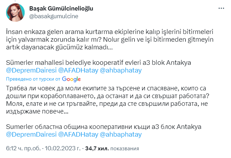231x158 pixels.
Task: Open @AFADHatay mention in the Turkish original
Action: pos(78,70)
